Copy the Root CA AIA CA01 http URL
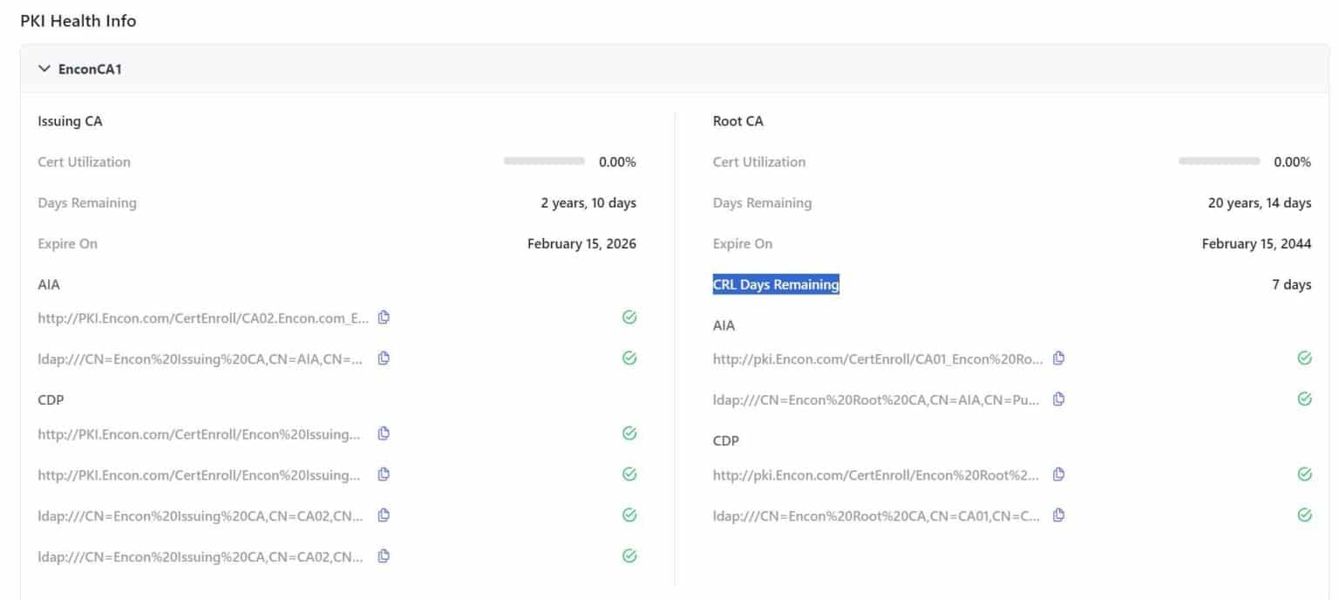Image resolution: width=1339 pixels, height=600 pixels. click(x=1058, y=358)
